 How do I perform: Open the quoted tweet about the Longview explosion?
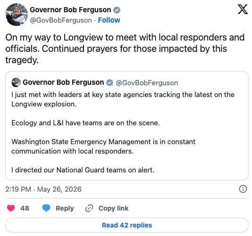(127, 126)
